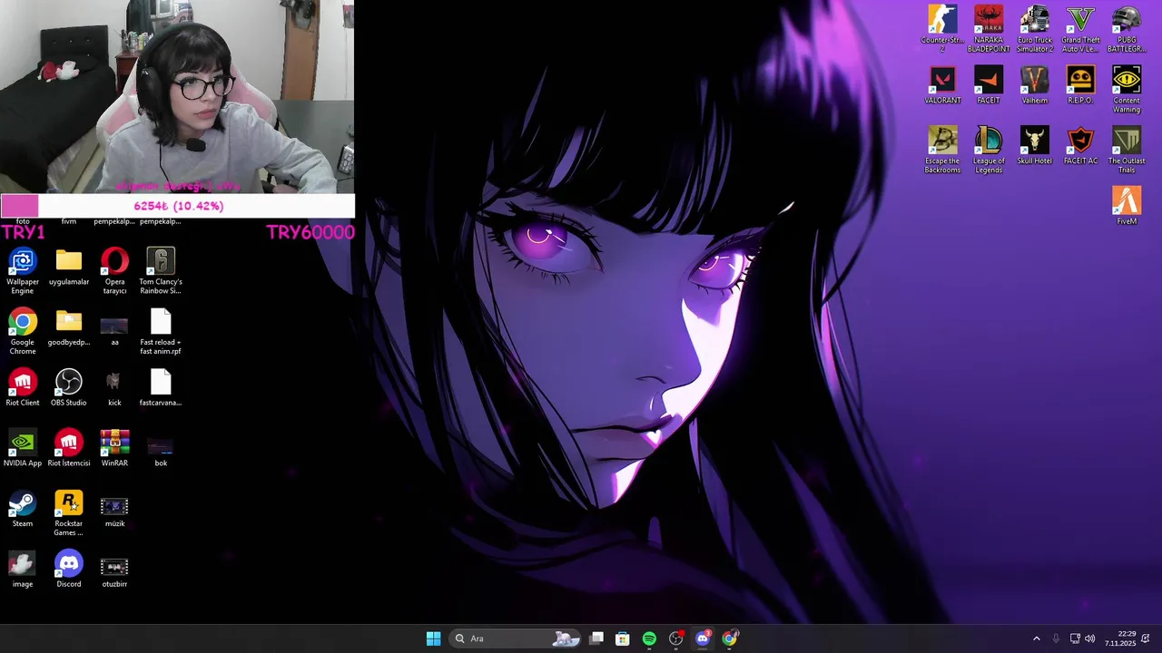This screenshot has height=653, width=1162.
Task: Select Tom Clancy's Rainbow Six shortcut
Action: click(161, 271)
